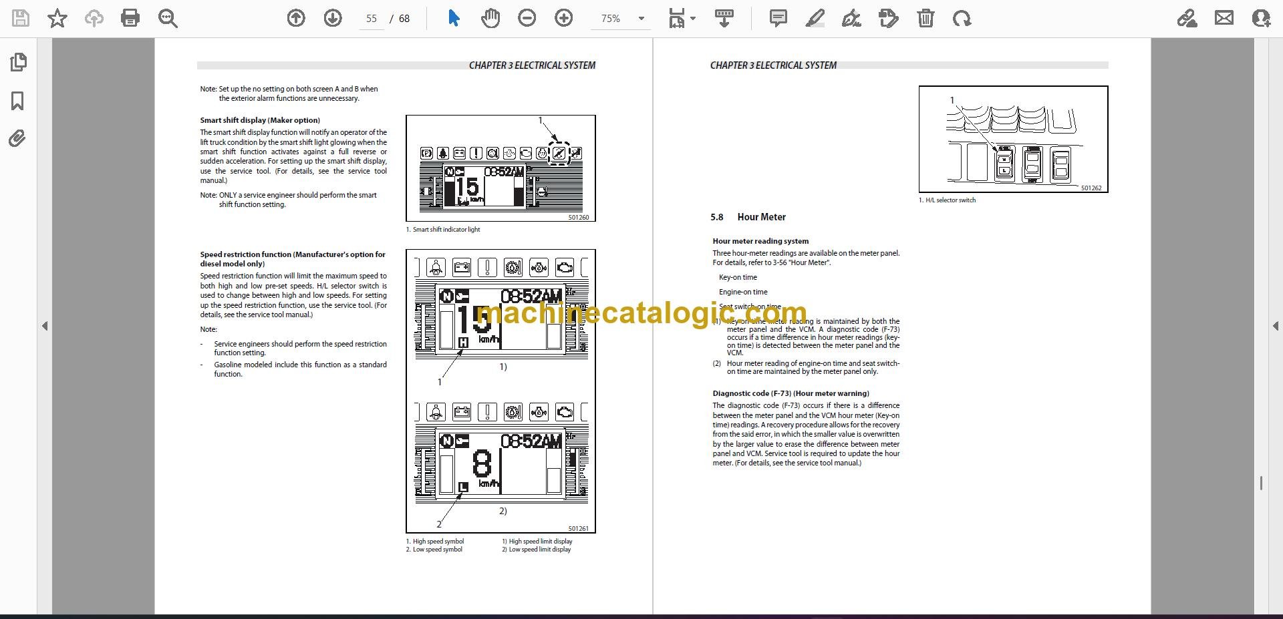The image size is (1283, 619).
Task: Zoom out with the minus button
Action: (x=527, y=18)
